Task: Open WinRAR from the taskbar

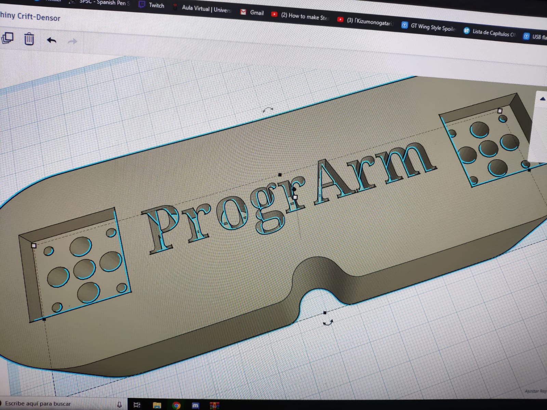Action: 214,406
